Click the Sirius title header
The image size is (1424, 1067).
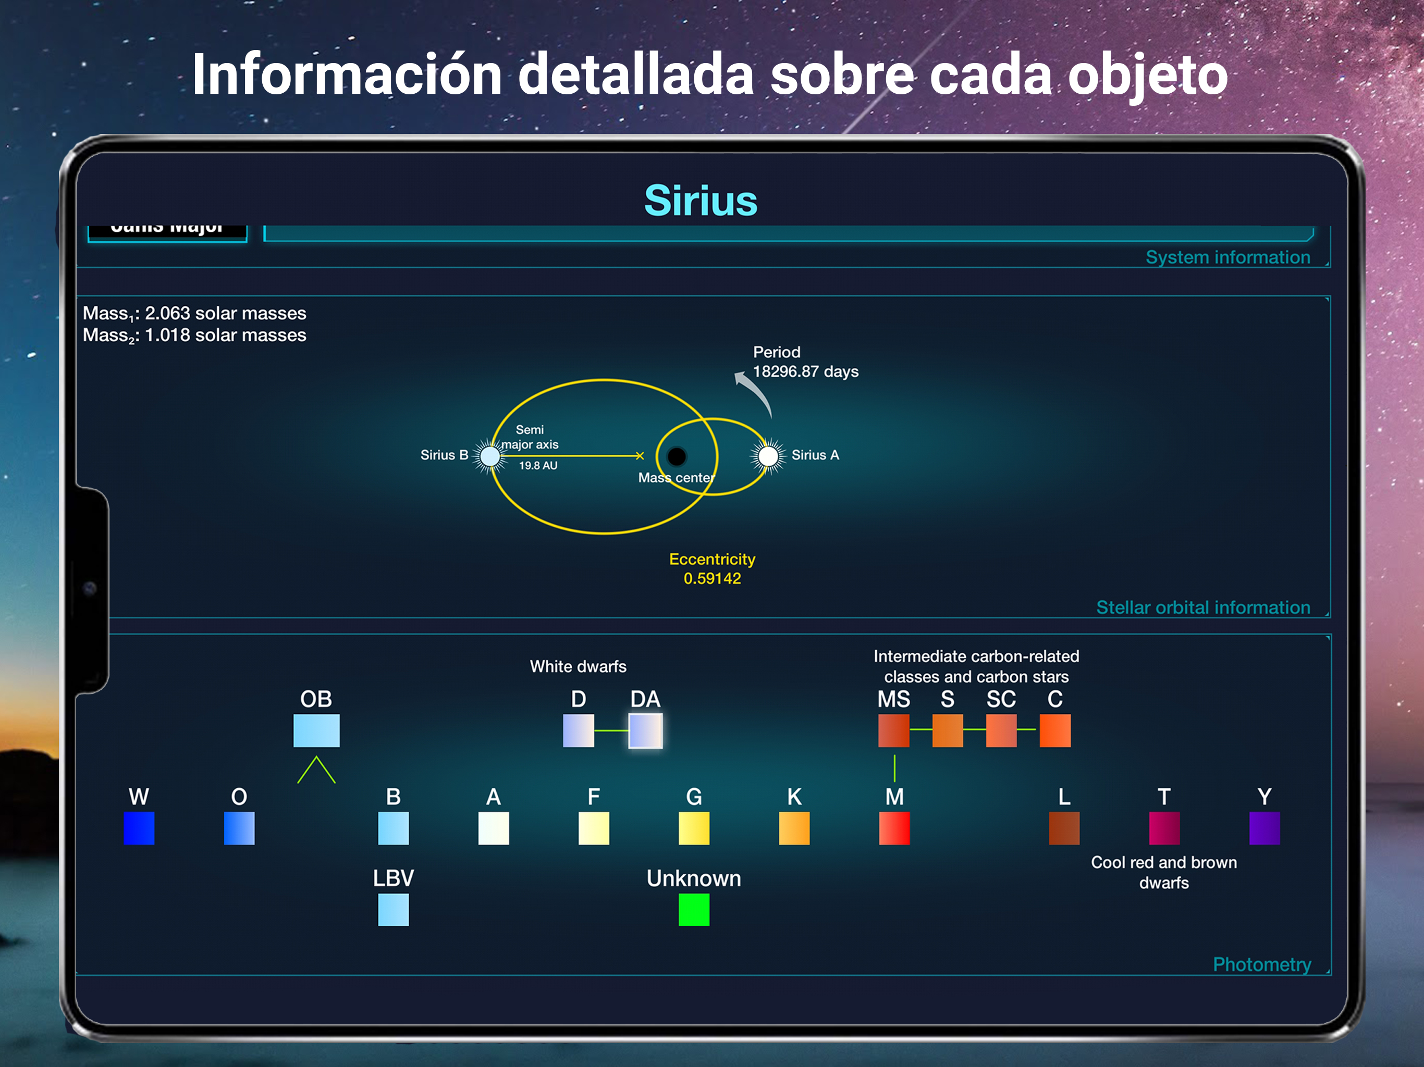tap(701, 200)
